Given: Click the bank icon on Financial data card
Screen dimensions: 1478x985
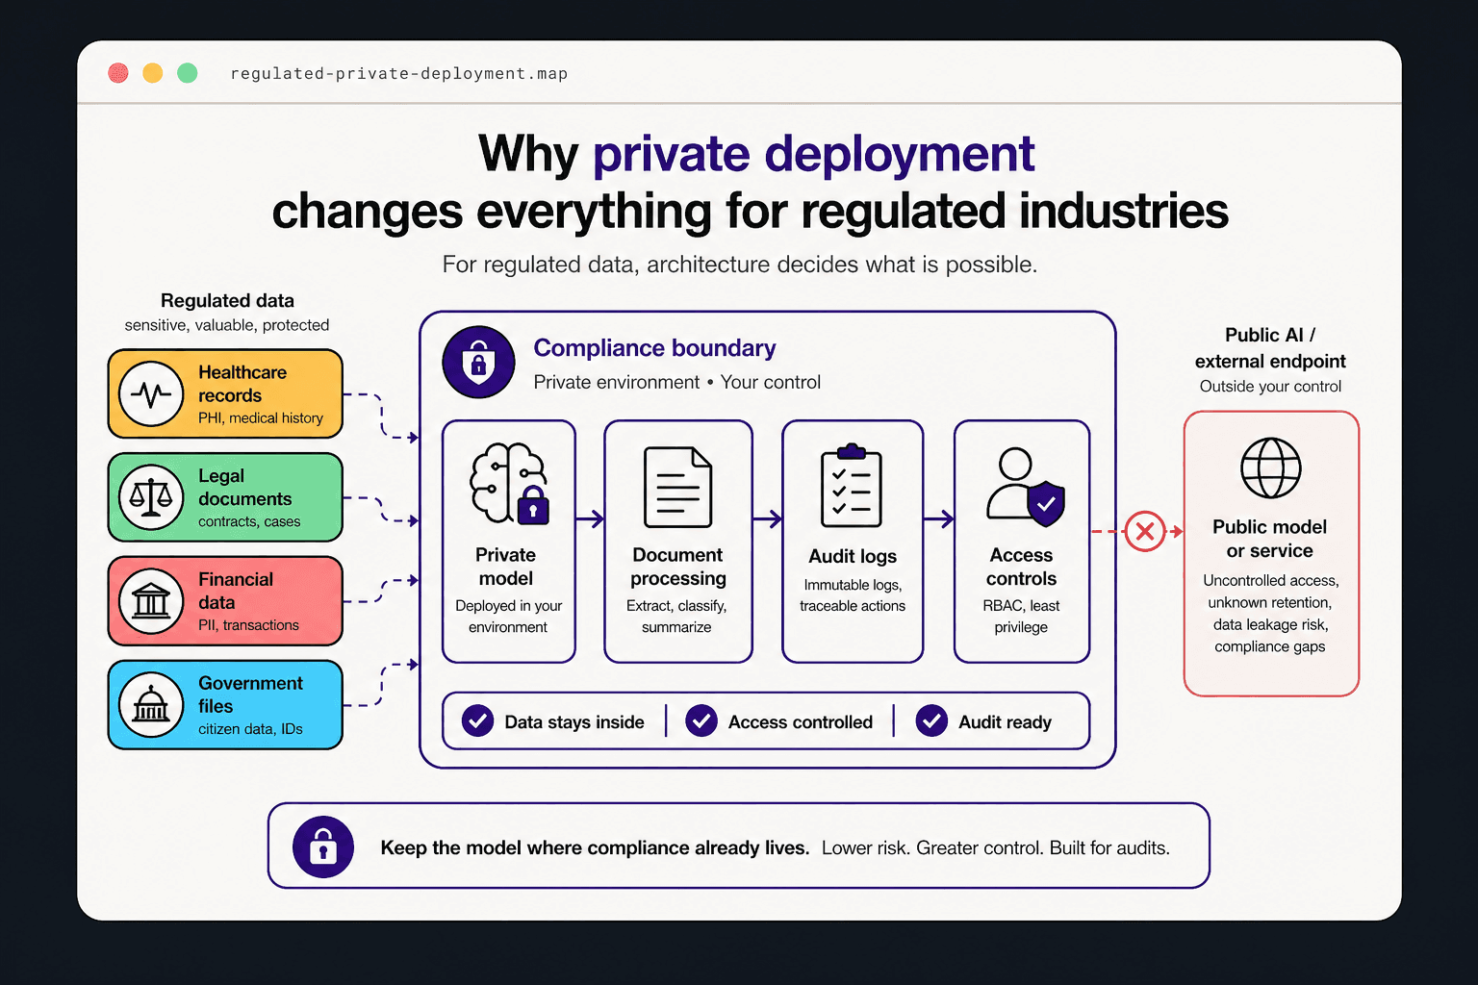Looking at the screenshot, I should click(151, 599).
